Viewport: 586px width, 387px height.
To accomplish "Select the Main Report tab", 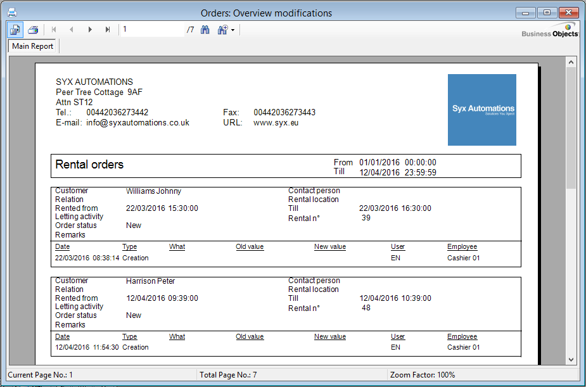I will (x=33, y=46).
